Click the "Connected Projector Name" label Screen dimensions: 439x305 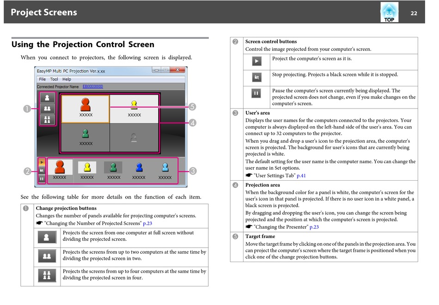58,87
